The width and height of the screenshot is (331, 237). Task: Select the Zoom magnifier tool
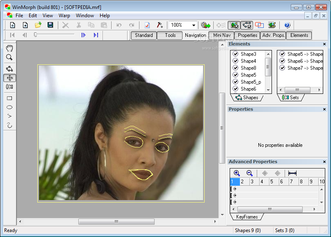tap(9, 57)
